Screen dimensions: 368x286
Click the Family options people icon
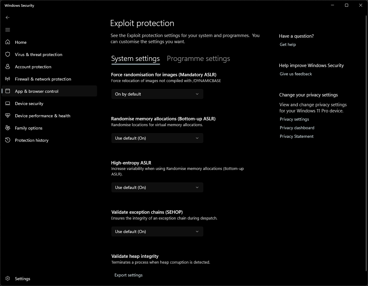pos(8,128)
